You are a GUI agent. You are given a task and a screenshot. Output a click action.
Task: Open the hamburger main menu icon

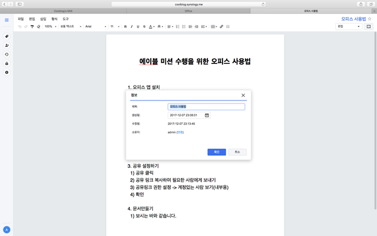[x=7, y=20]
